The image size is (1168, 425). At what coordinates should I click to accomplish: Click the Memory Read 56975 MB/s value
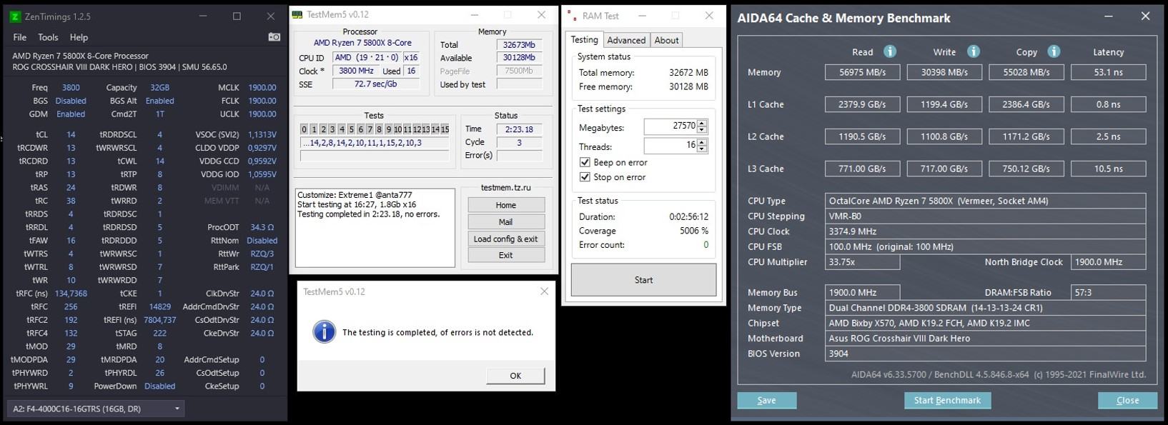coord(862,72)
